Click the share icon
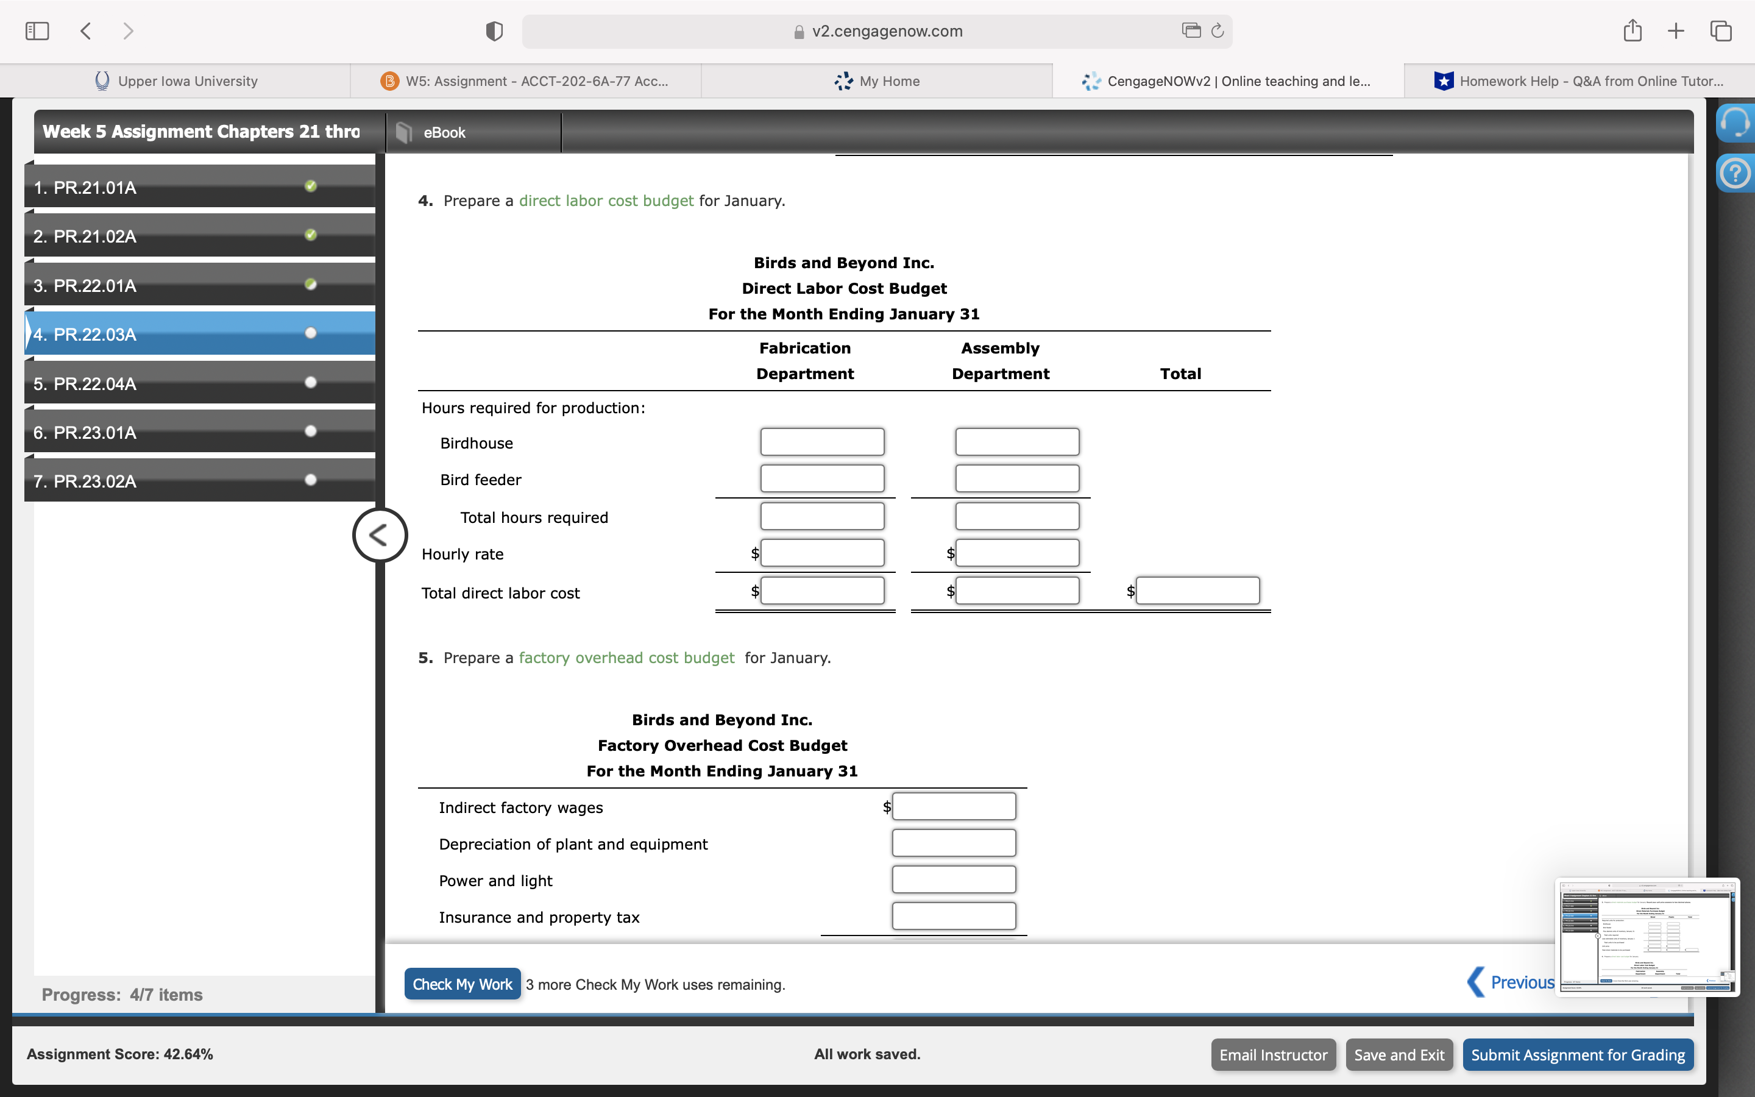Image resolution: width=1755 pixels, height=1097 pixels. 1632,30
